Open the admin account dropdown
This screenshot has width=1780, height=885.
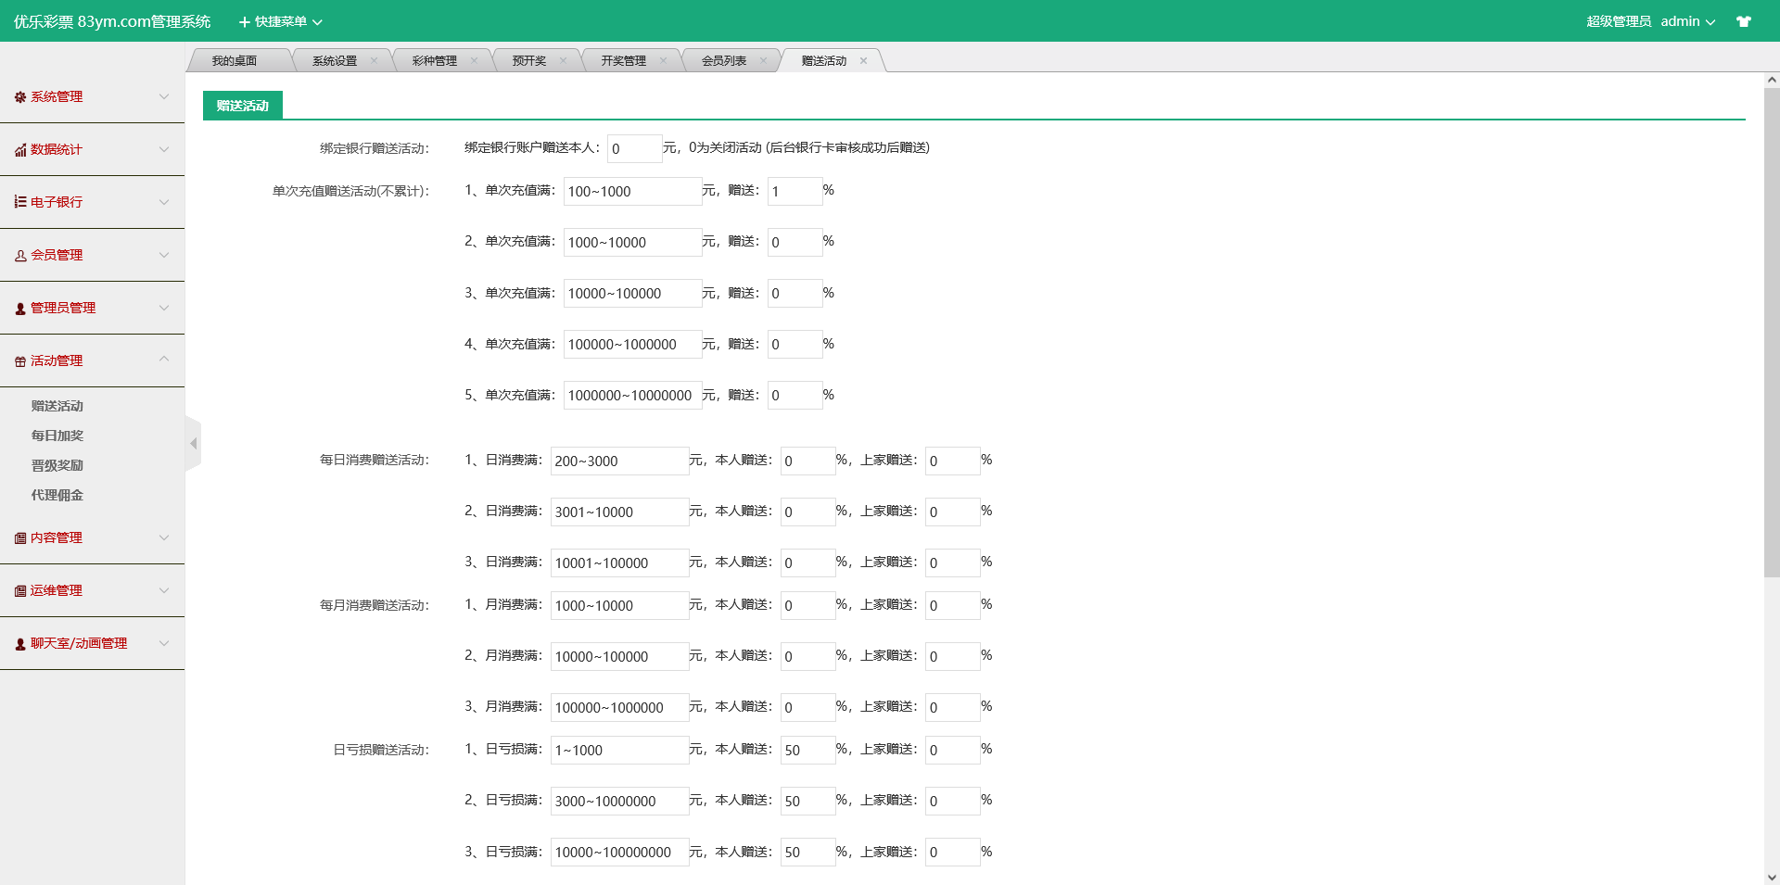(x=1687, y=21)
